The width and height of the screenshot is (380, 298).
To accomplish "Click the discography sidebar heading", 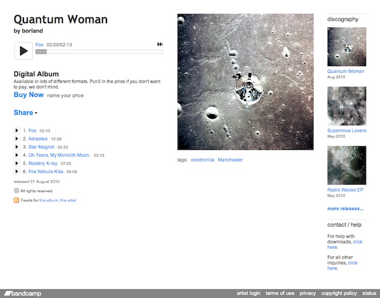I will (x=343, y=19).
